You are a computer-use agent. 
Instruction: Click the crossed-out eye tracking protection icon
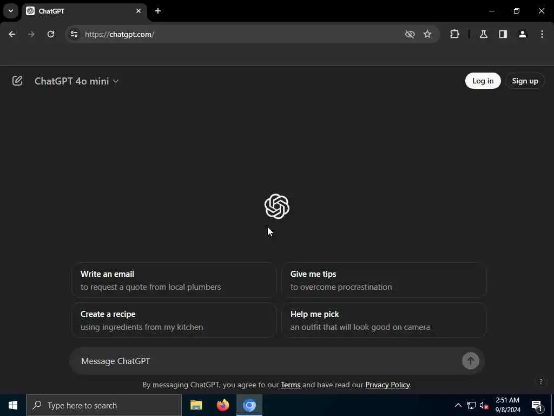coord(410,34)
